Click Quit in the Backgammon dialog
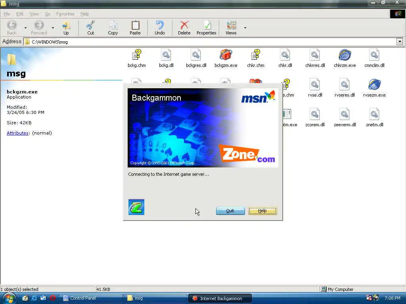This screenshot has height=304, width=406. [230, 211]
